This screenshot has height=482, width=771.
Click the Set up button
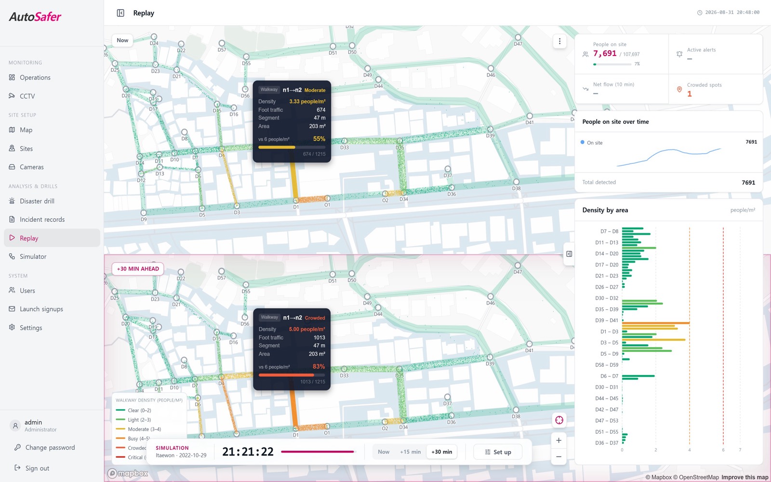(x=498, y=452)
